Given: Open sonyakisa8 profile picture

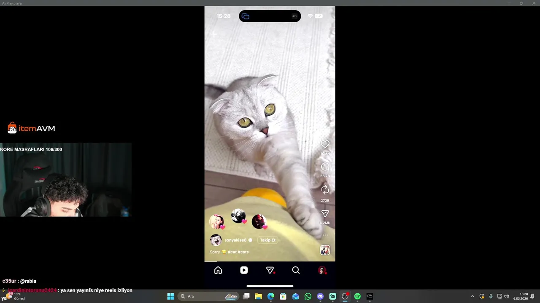Looking at the screenshot, I should [216, 240].
